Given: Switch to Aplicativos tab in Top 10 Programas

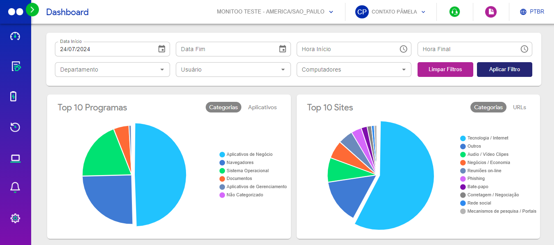Looking at the screenshot, I should tap(262, 107).
